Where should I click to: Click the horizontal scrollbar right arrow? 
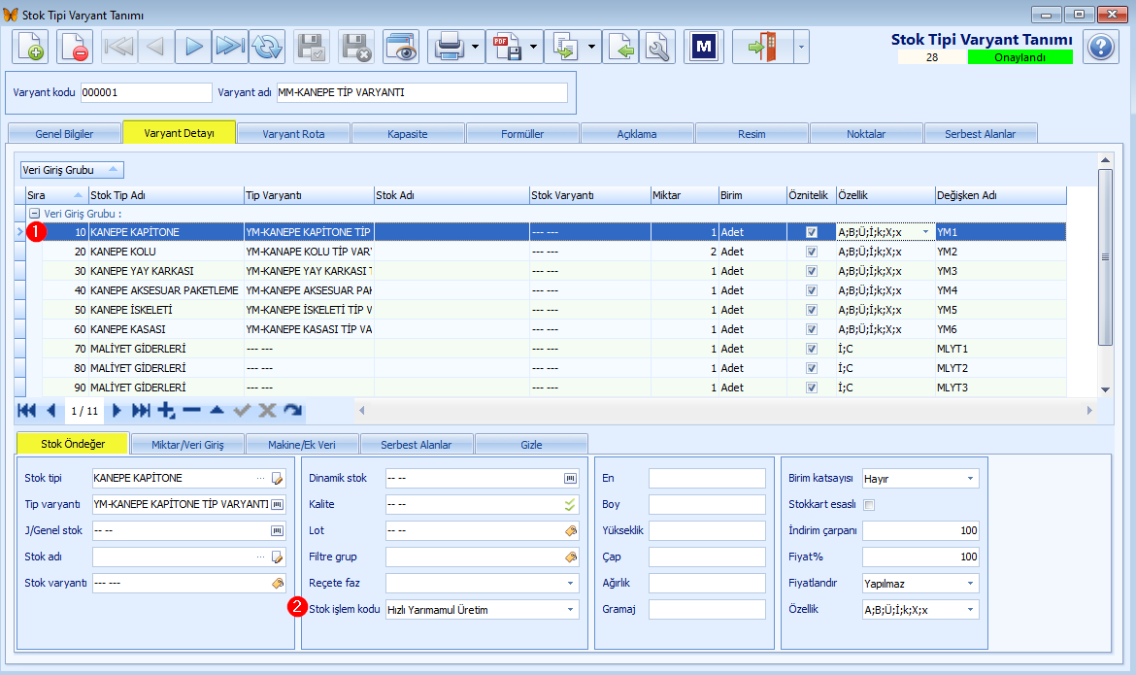[x=1088, y=411]
